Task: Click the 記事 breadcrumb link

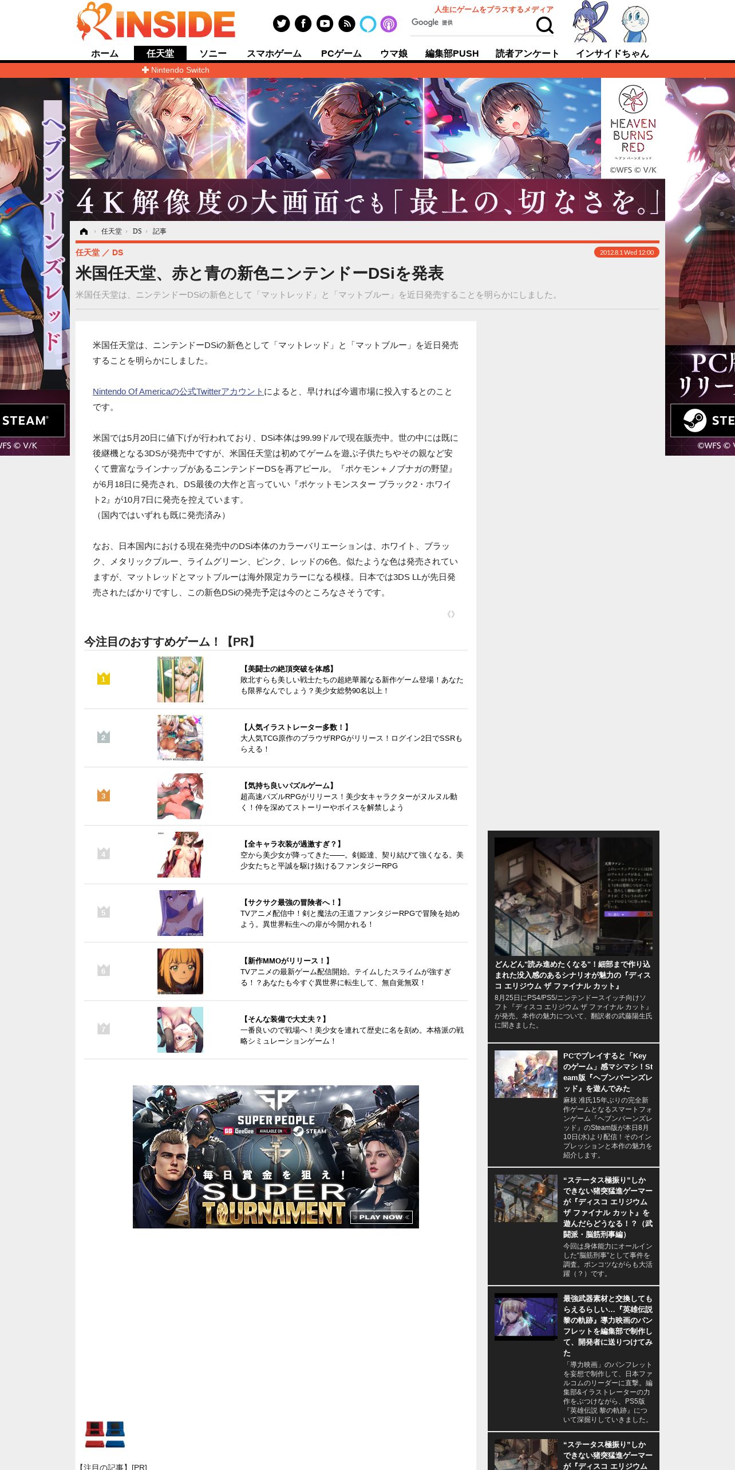Action: coord(160,231)
